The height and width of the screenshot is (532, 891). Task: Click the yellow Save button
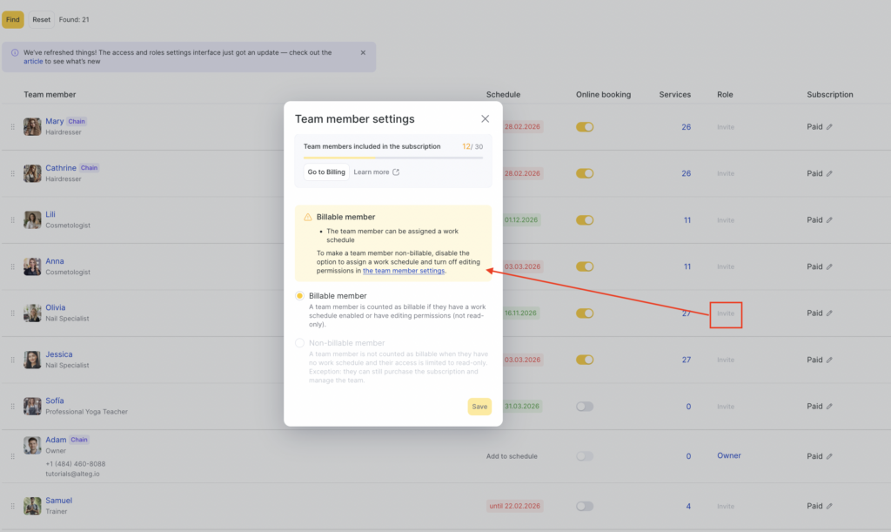(x=479, y=407)
